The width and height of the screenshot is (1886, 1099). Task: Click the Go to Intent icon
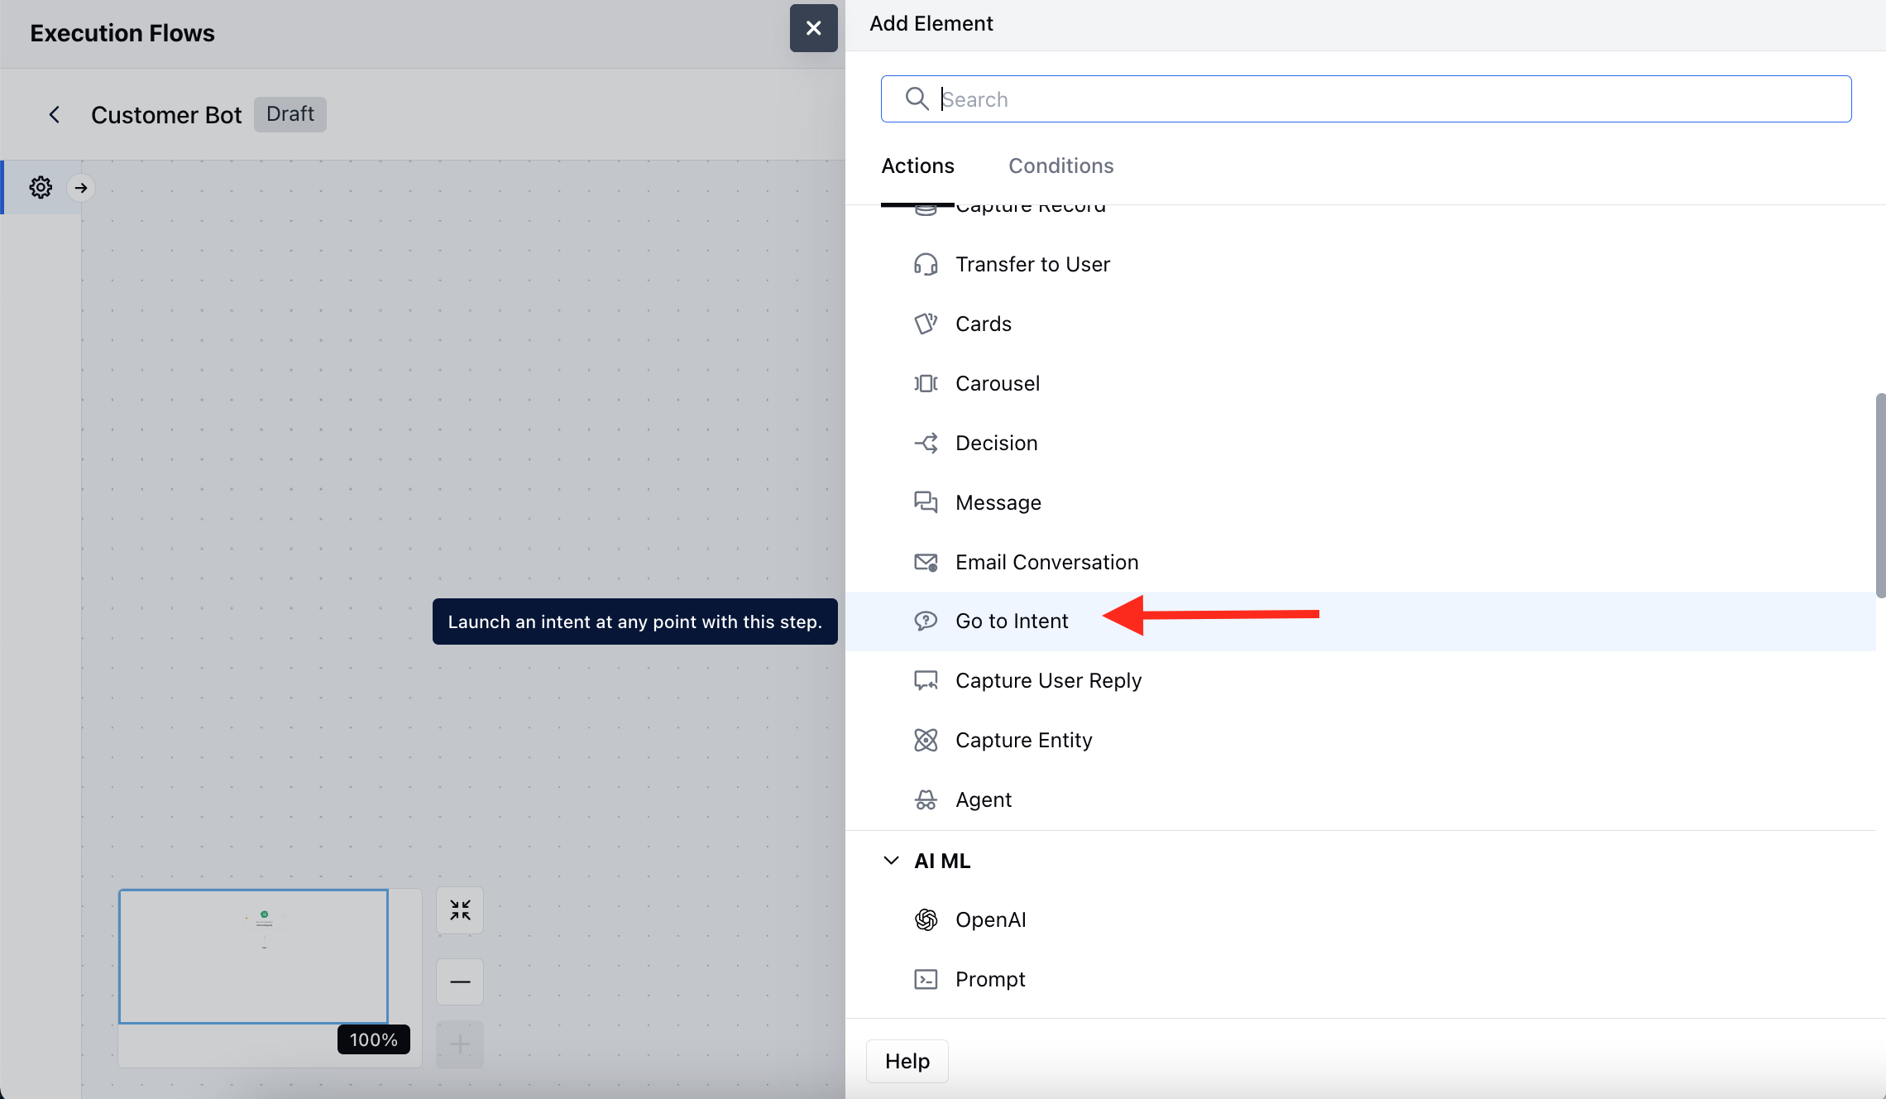(926, 621)
